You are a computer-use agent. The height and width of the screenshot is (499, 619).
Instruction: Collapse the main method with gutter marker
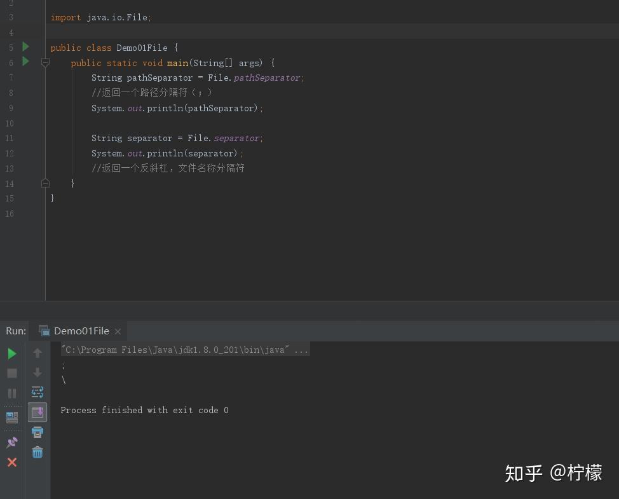pos(45,63)
